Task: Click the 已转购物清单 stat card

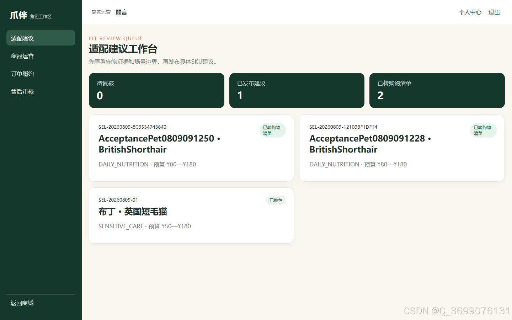Action: (437, 90)
